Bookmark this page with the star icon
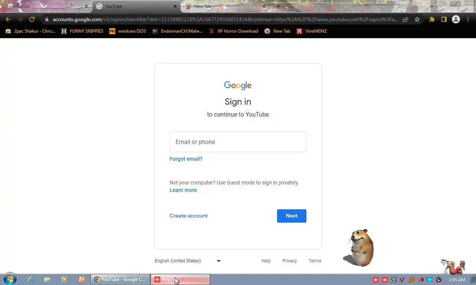The width and height of the screenshot is (476, 285). (x=417, y=19)
